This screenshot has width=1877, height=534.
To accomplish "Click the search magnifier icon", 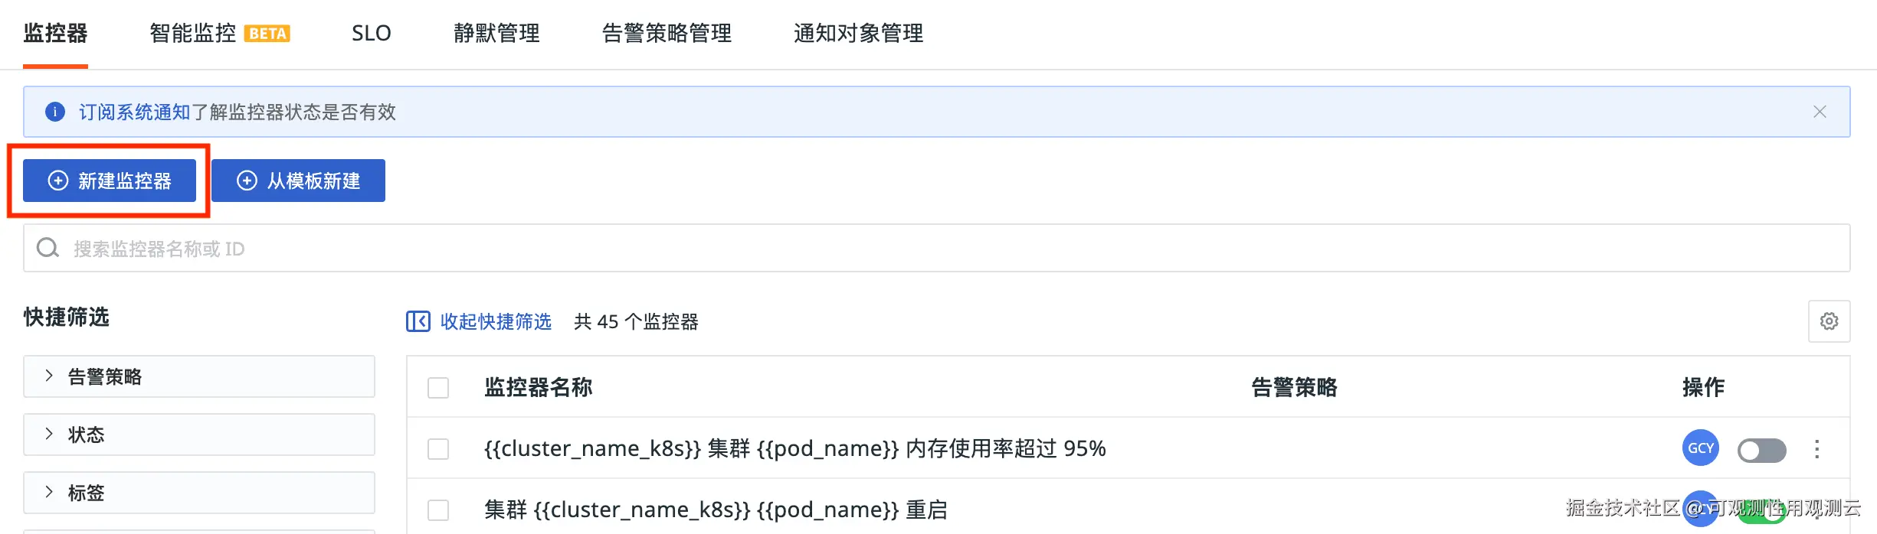I will [47, 248].
